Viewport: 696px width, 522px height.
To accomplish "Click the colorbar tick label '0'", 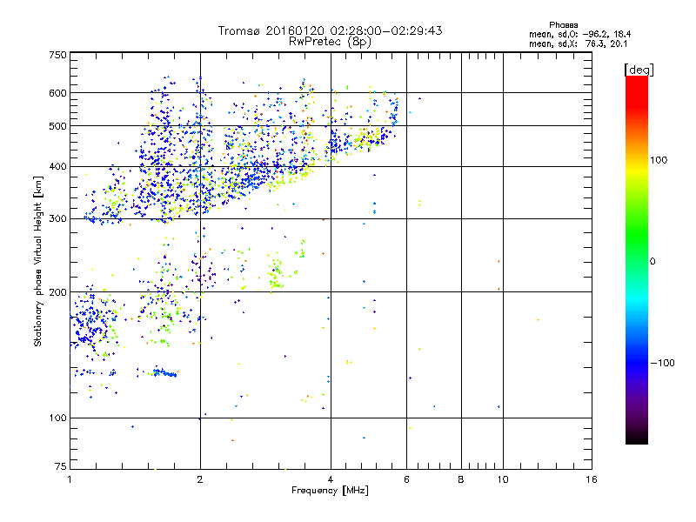I will point(652,262).
